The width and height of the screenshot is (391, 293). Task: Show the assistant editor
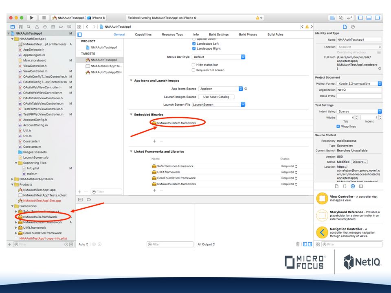pyautogui.click(x=341, y=17)
